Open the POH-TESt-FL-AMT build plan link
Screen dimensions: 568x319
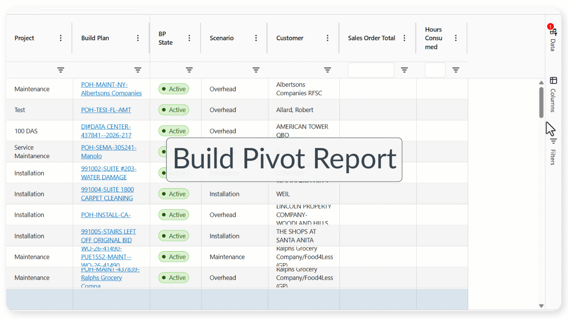(106, 110)
